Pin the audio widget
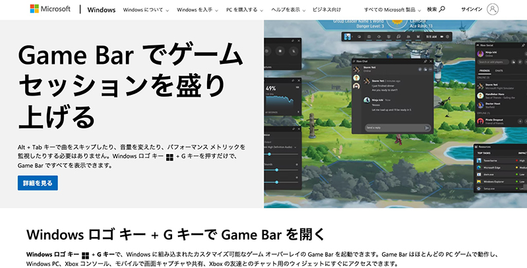The width and height of the screenshot is (527, 268). pos(293,129)
